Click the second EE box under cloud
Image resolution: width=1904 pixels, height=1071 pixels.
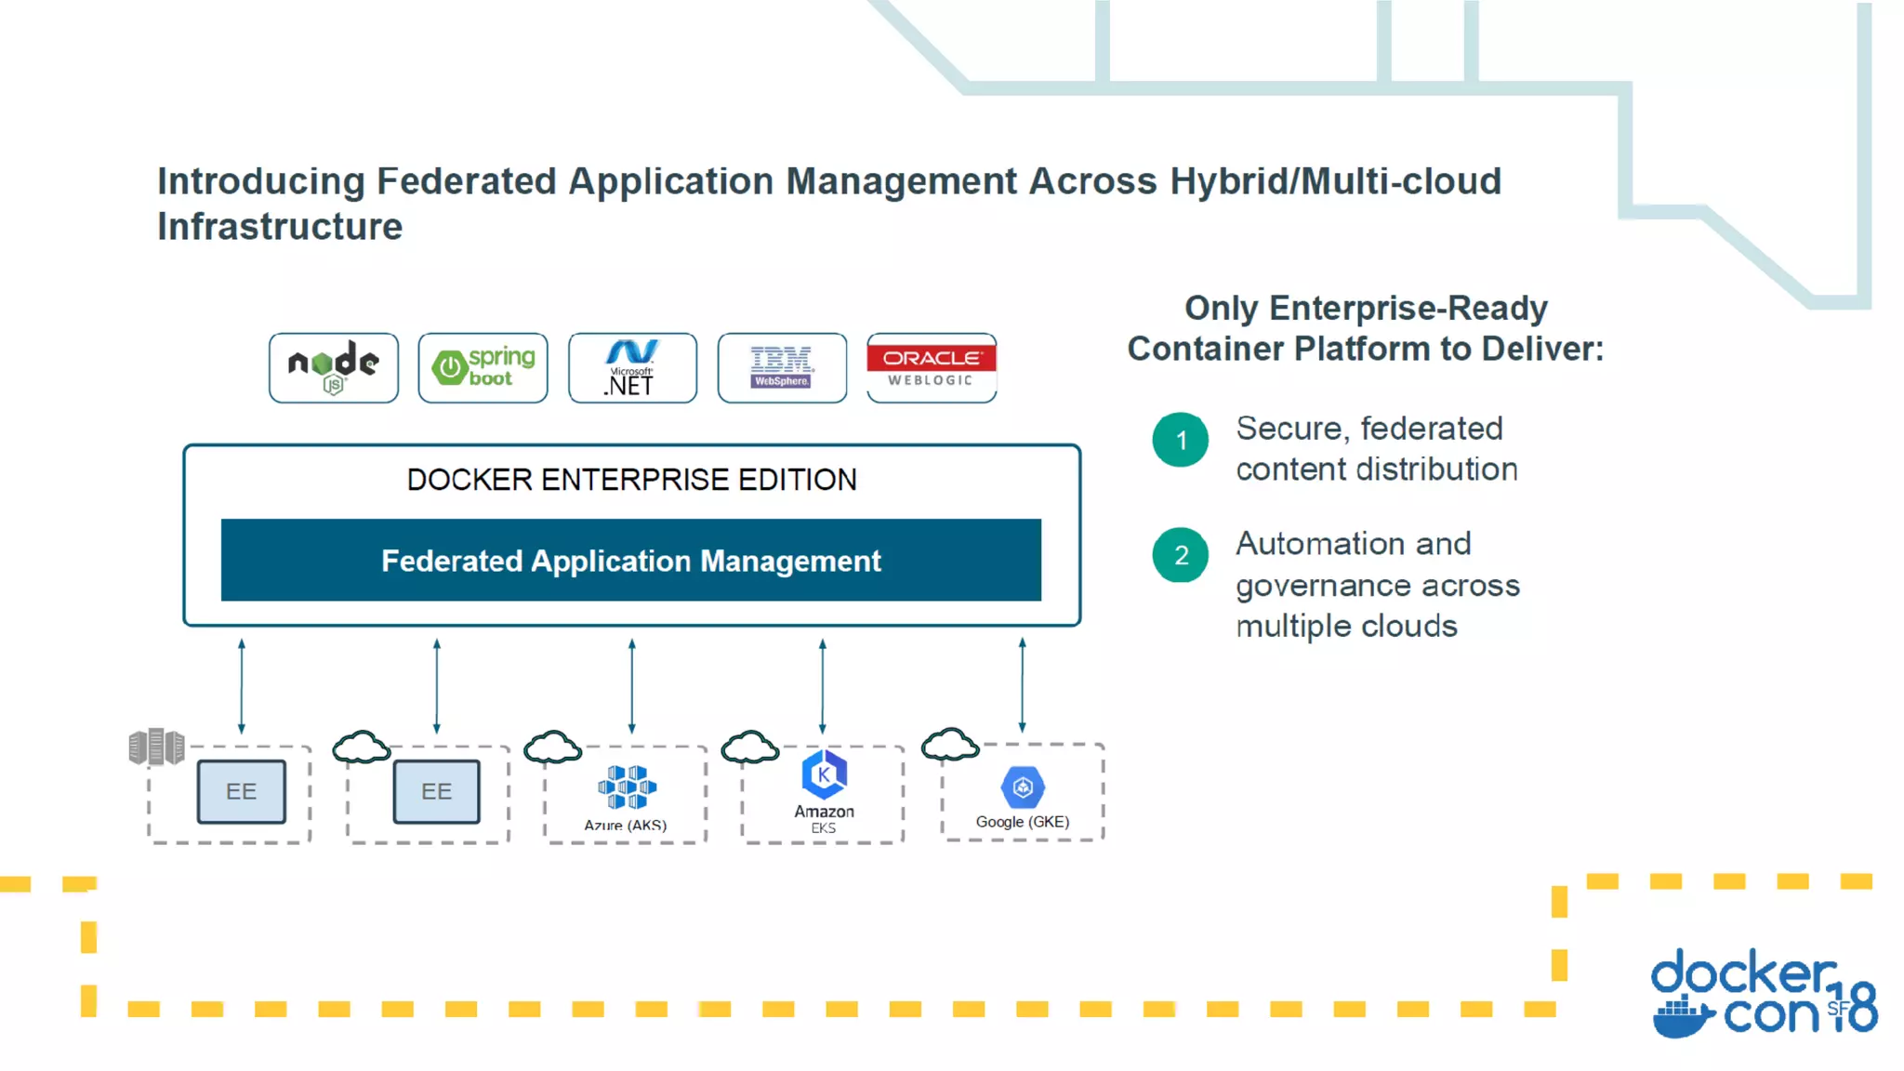[x=437, y=791]
